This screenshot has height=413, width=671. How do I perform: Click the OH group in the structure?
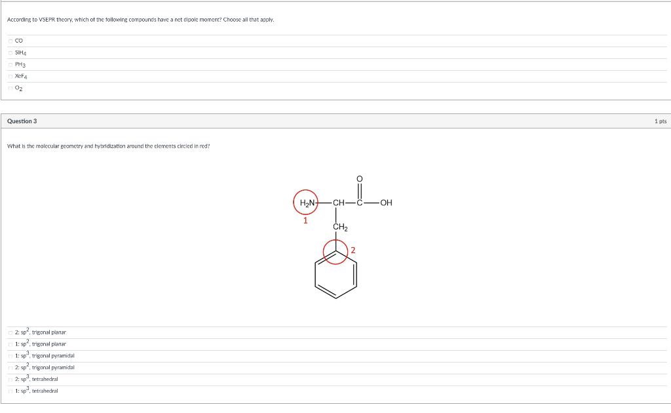click(x=386, y=203)
